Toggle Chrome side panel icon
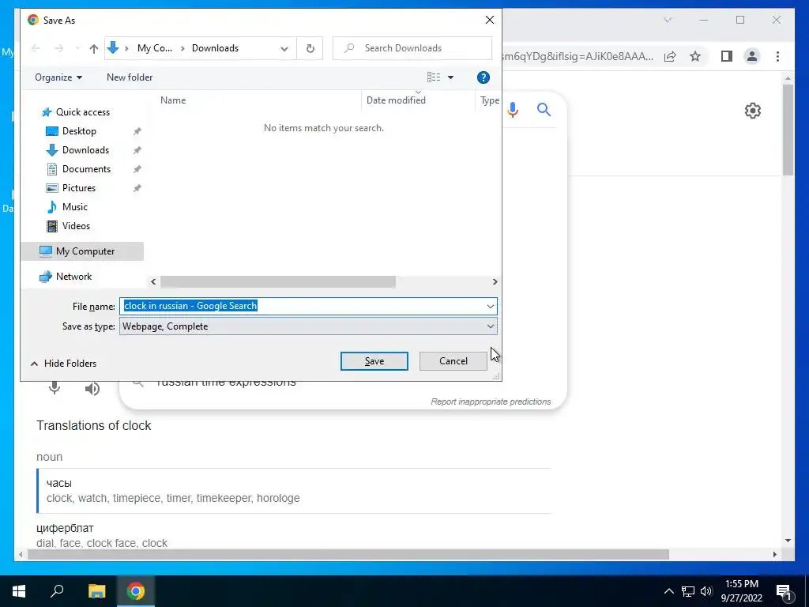The width and height of the screenshot is (809, 607). 727,56
